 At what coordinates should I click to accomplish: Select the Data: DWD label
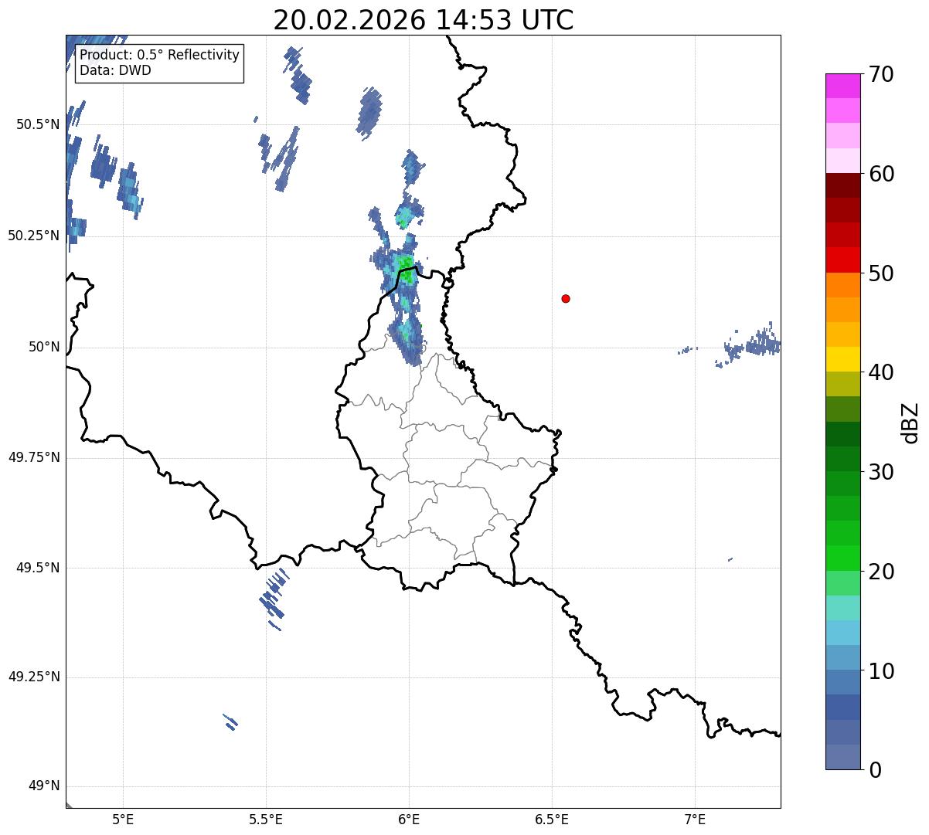[116, 70]
